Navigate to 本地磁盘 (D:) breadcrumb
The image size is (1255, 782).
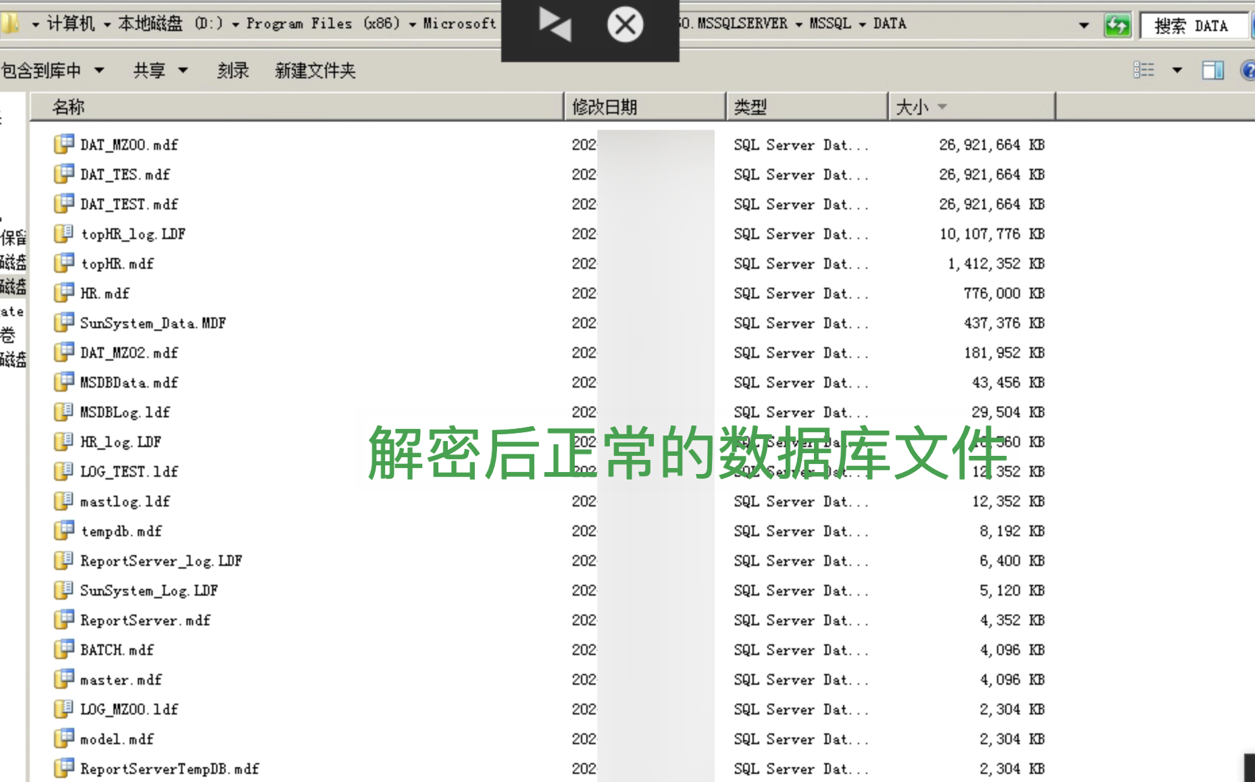click(x=170, y=24)
